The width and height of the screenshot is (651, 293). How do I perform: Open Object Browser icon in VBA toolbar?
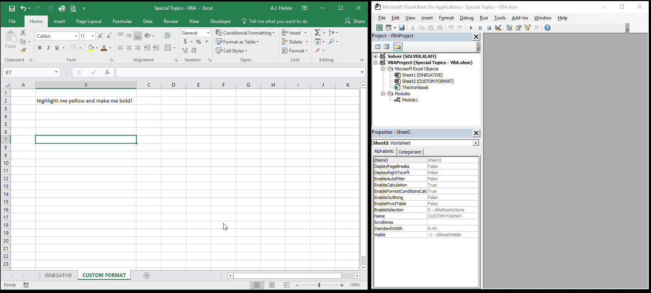[x=527, y=28]
